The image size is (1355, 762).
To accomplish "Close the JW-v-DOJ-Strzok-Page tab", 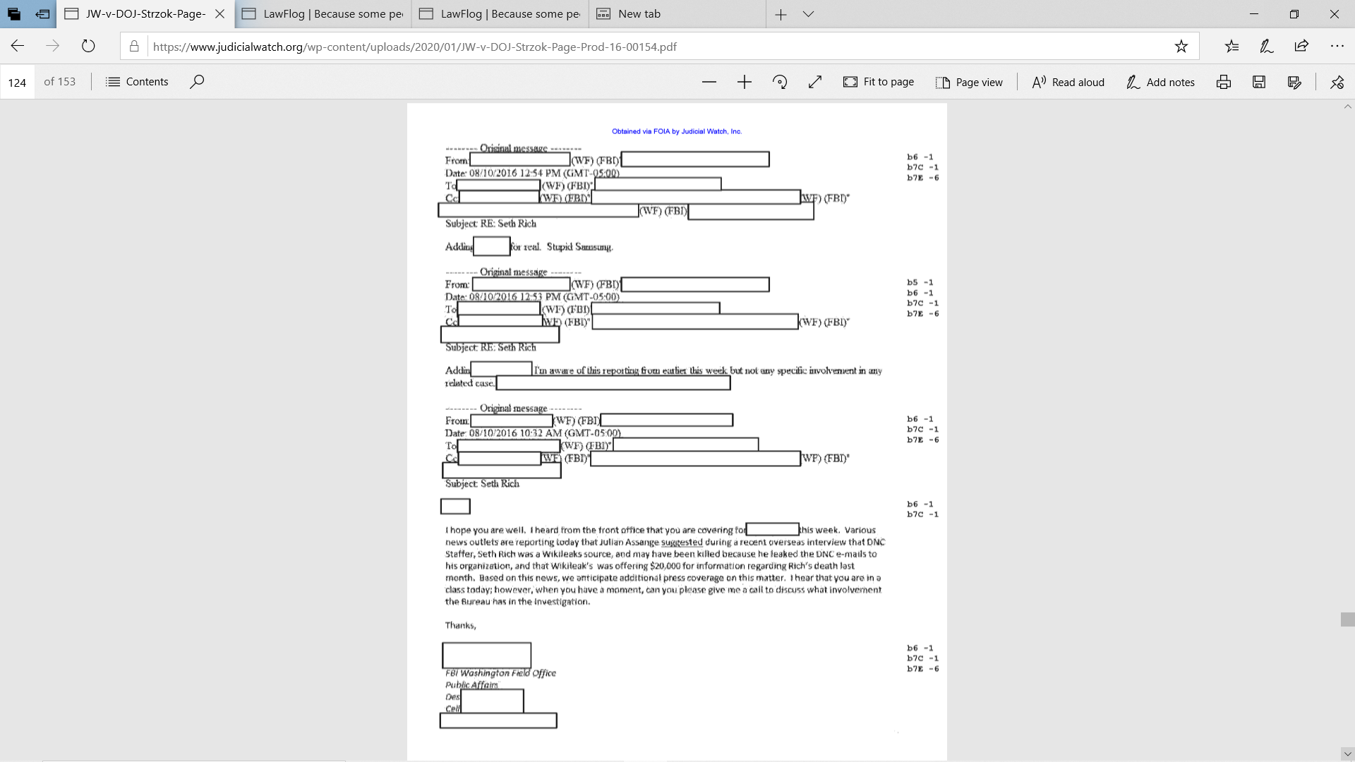I will (219, 14).
